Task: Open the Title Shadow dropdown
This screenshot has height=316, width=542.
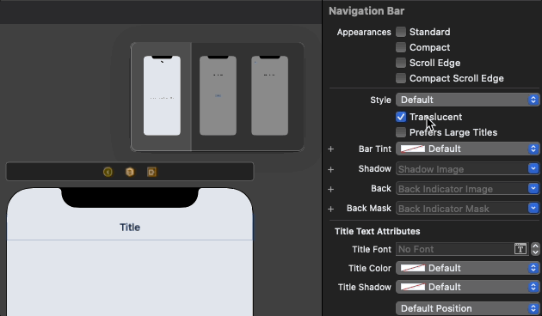Action: pyautogui.click(x=467, y=287)
